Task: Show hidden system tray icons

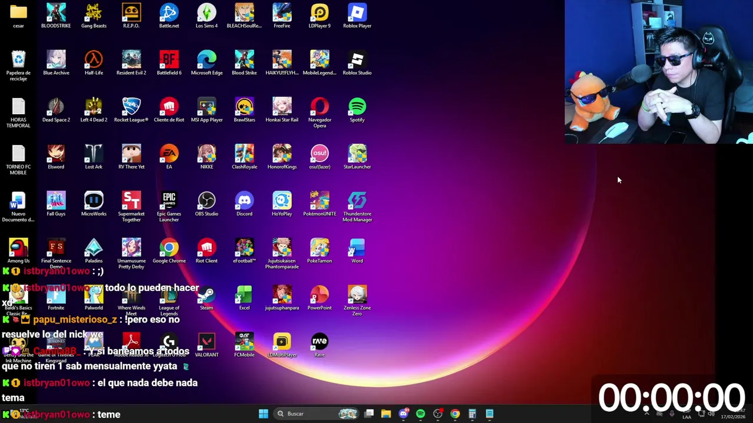Action: pyautogui.click(x=647, y=414)
